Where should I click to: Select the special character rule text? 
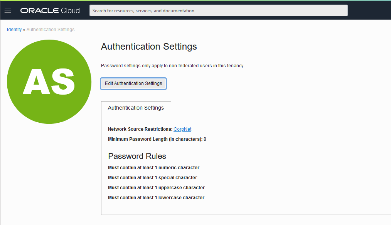click(x=152, y=178)
